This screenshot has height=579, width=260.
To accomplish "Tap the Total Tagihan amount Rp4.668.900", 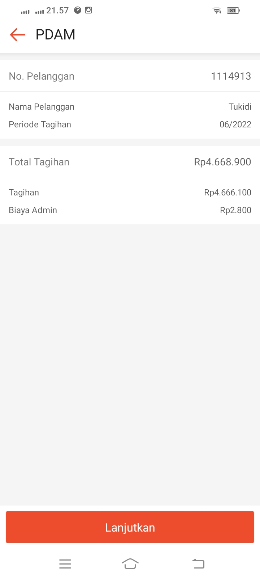I will [x=222, y=162].
